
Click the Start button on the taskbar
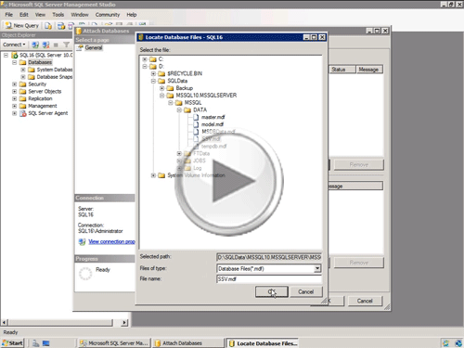click(x=12, y=343)
